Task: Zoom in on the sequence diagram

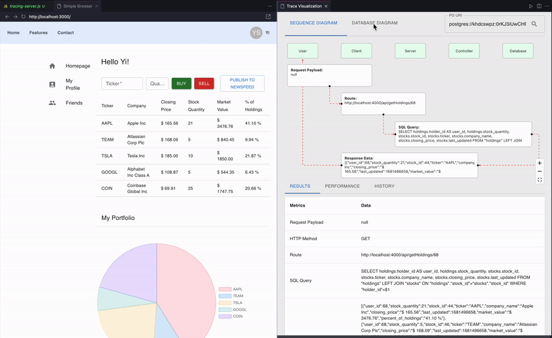Action: click(540, 163)
